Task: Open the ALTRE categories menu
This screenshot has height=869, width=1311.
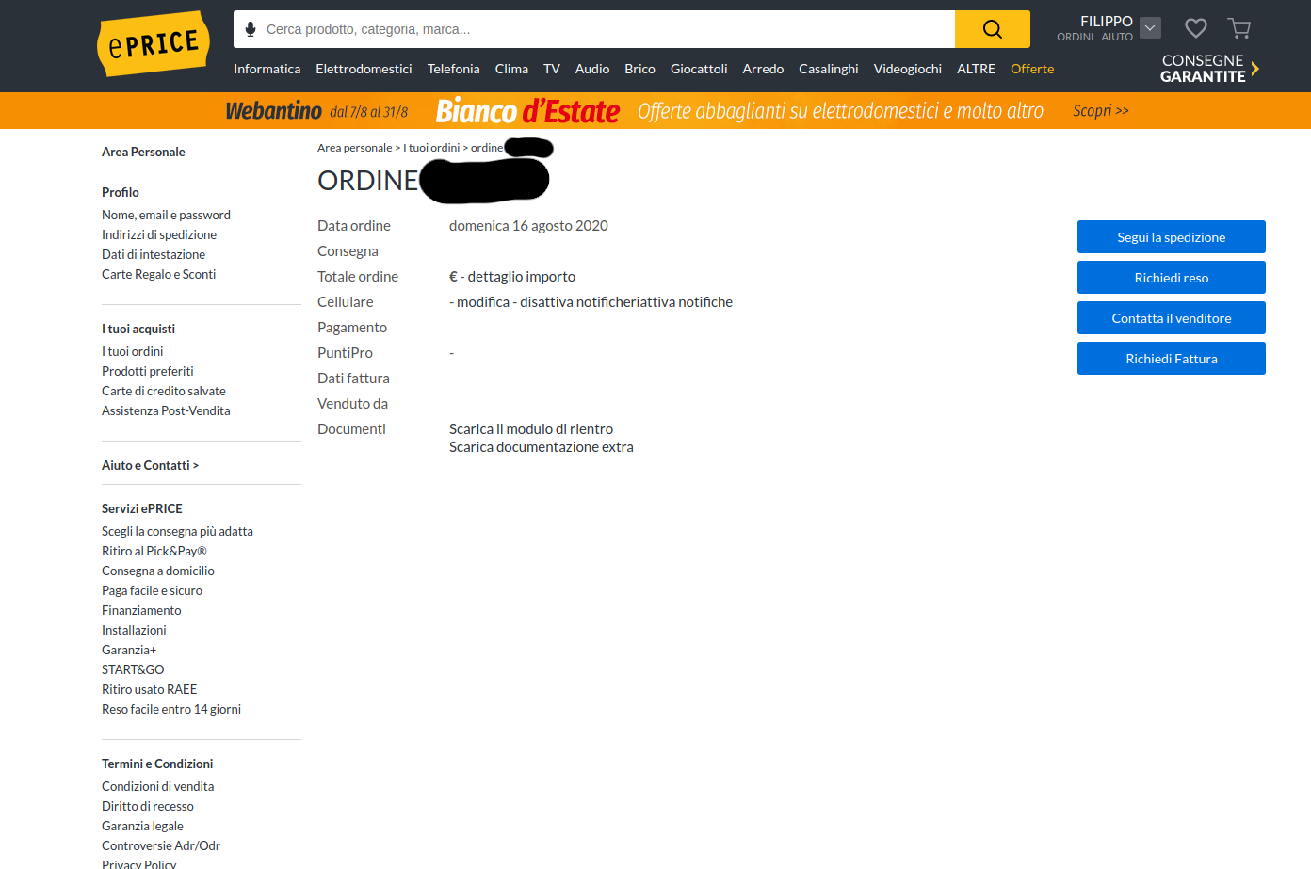Action: [x=976, y=69]
